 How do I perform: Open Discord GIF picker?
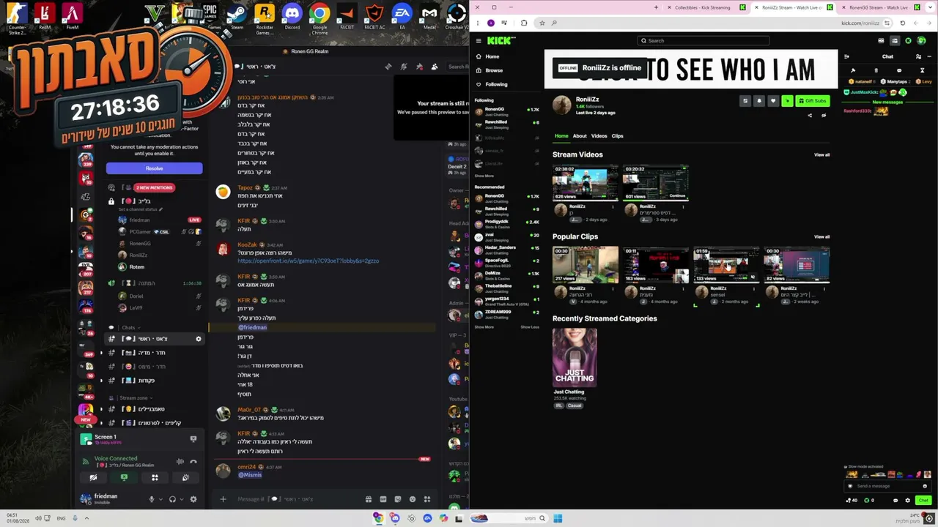383,499
